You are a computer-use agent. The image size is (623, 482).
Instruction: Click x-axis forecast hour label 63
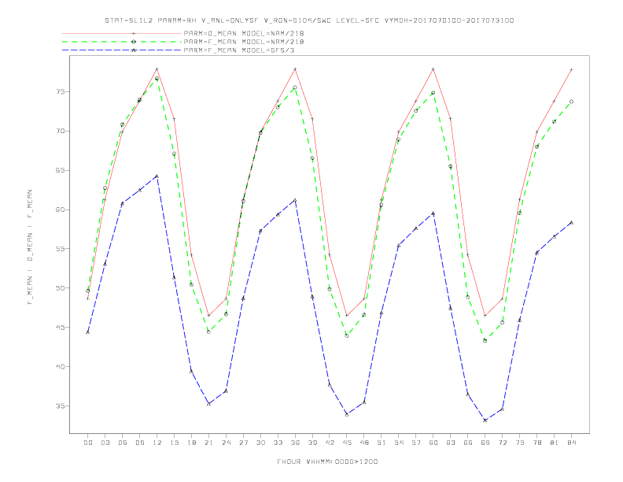[x=451, y=443]
